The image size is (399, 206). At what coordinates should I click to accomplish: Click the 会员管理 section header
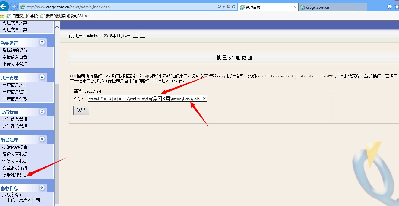[x=10, y=112]
